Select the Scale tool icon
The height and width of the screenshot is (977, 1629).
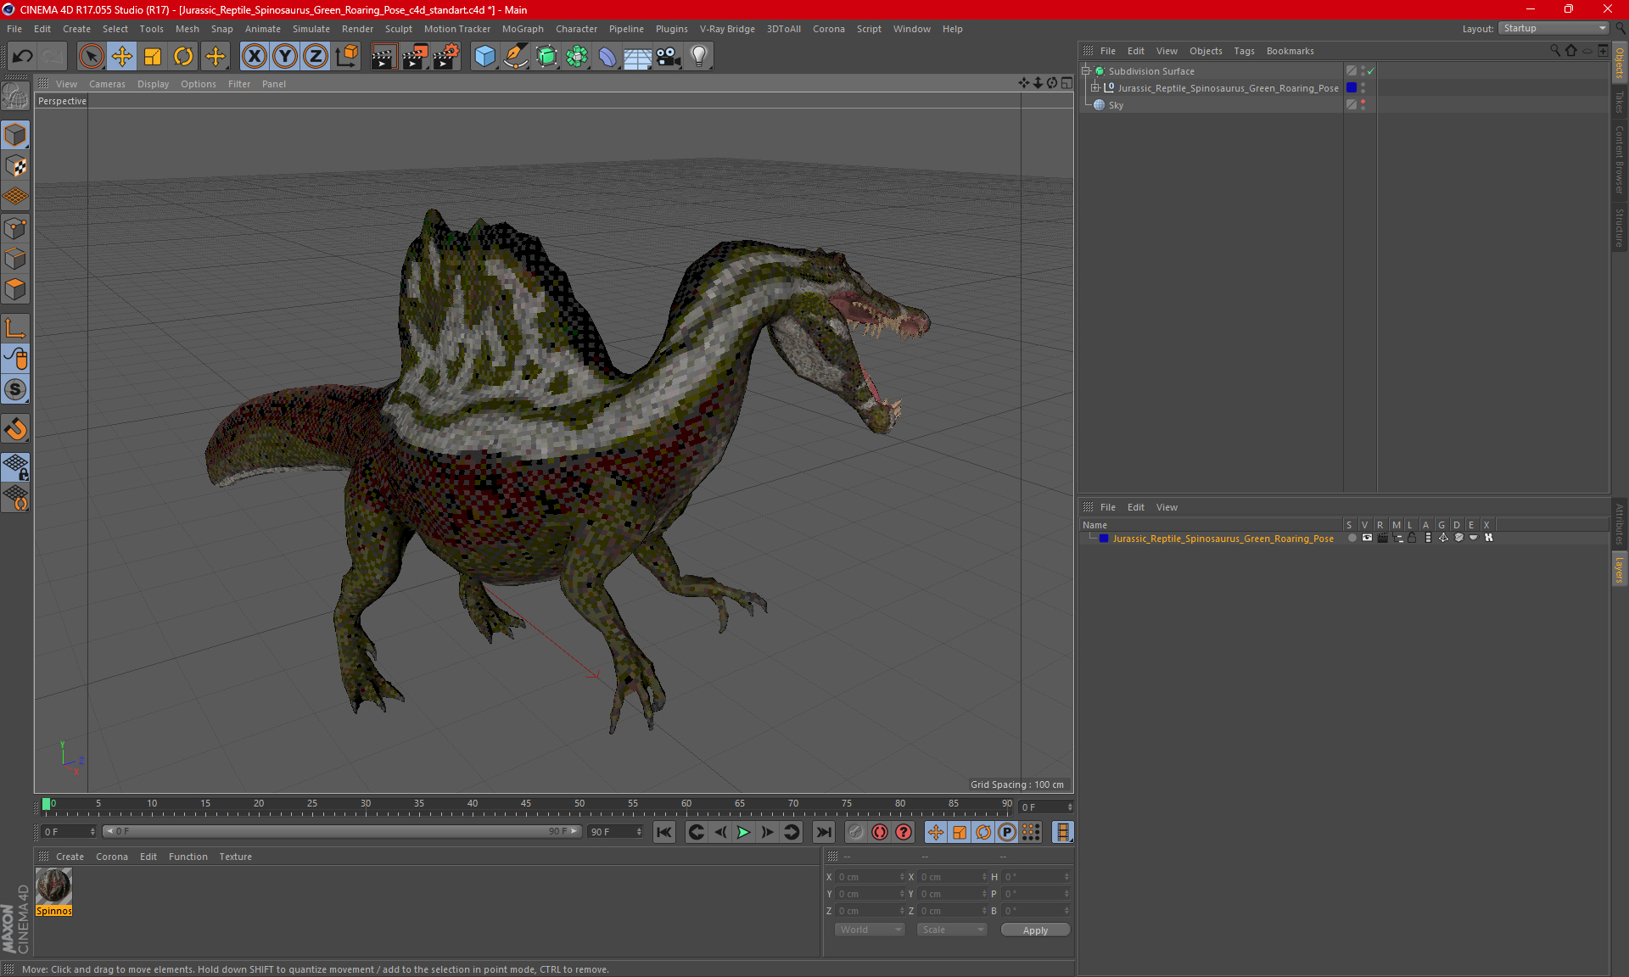point(153,57)
